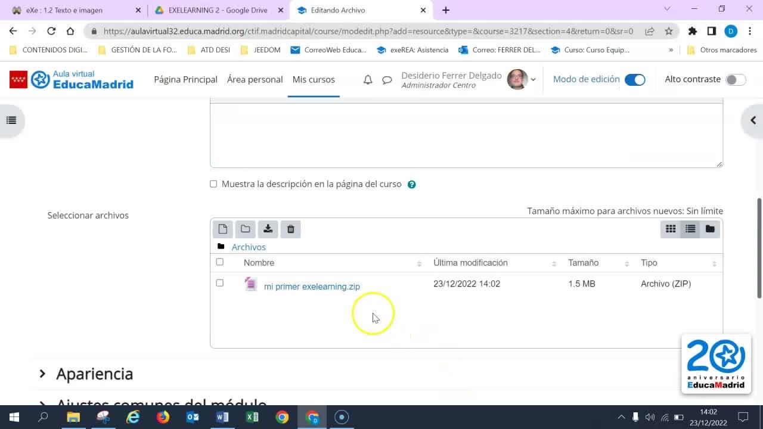This screenshot has height=429, width=763.
Task: Check 'Muestra la descripción en la página del curso'
Action: click(x=213, y=184)
